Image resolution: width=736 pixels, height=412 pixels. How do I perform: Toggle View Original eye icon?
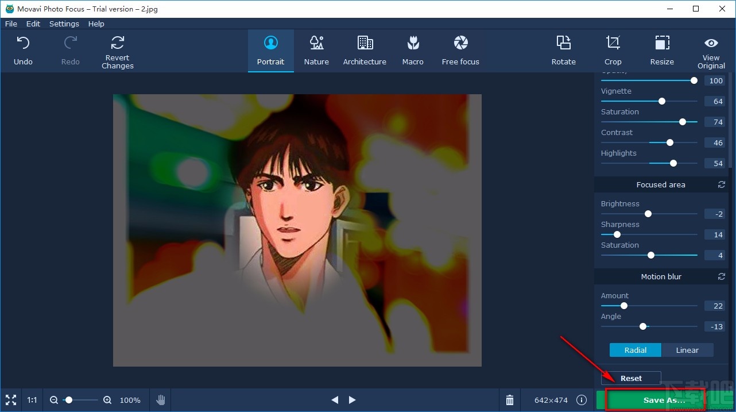[x=711, y=43]
